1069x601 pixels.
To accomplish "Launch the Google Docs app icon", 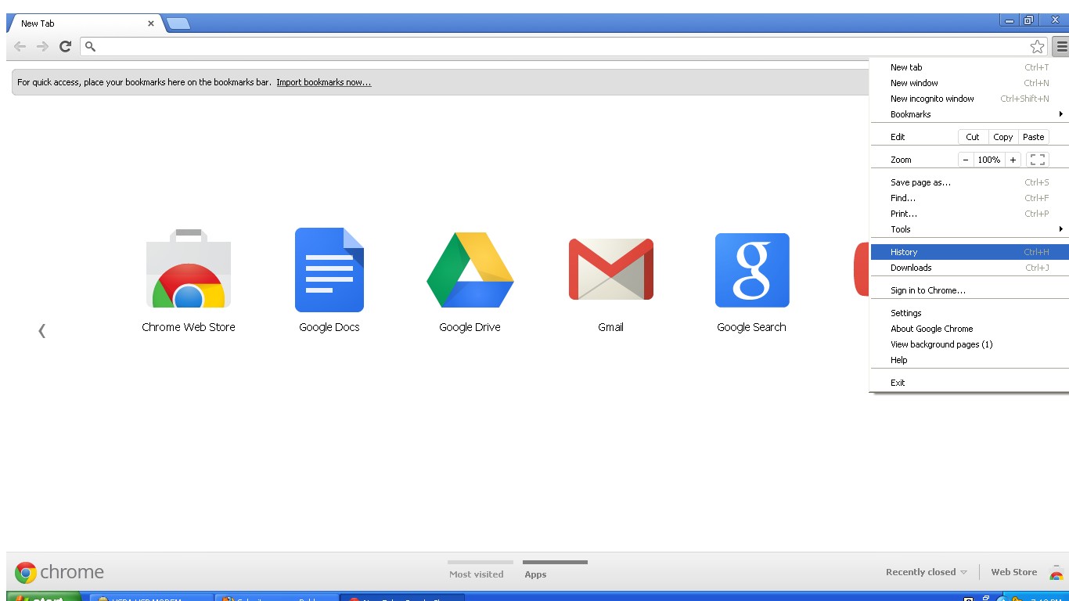I will click(x=329, y=270).
